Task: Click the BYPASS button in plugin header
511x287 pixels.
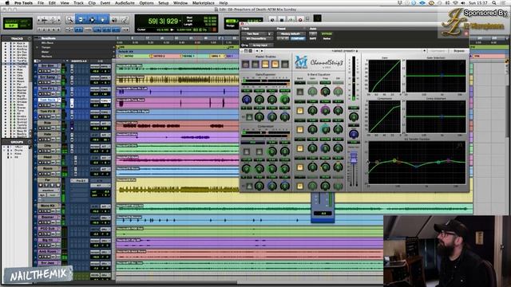Action: click(x=327, y=33)
